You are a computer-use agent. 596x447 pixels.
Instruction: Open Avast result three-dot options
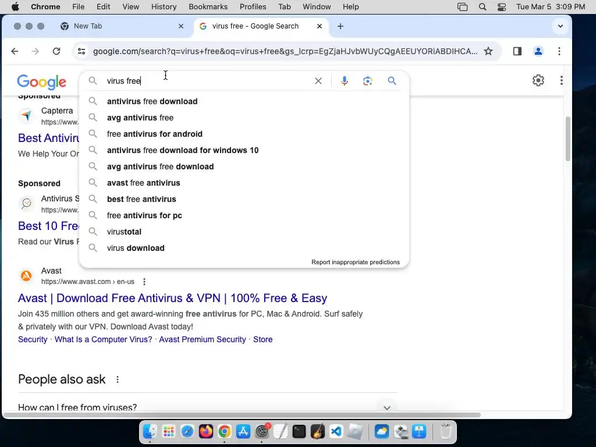click(144, 282)
